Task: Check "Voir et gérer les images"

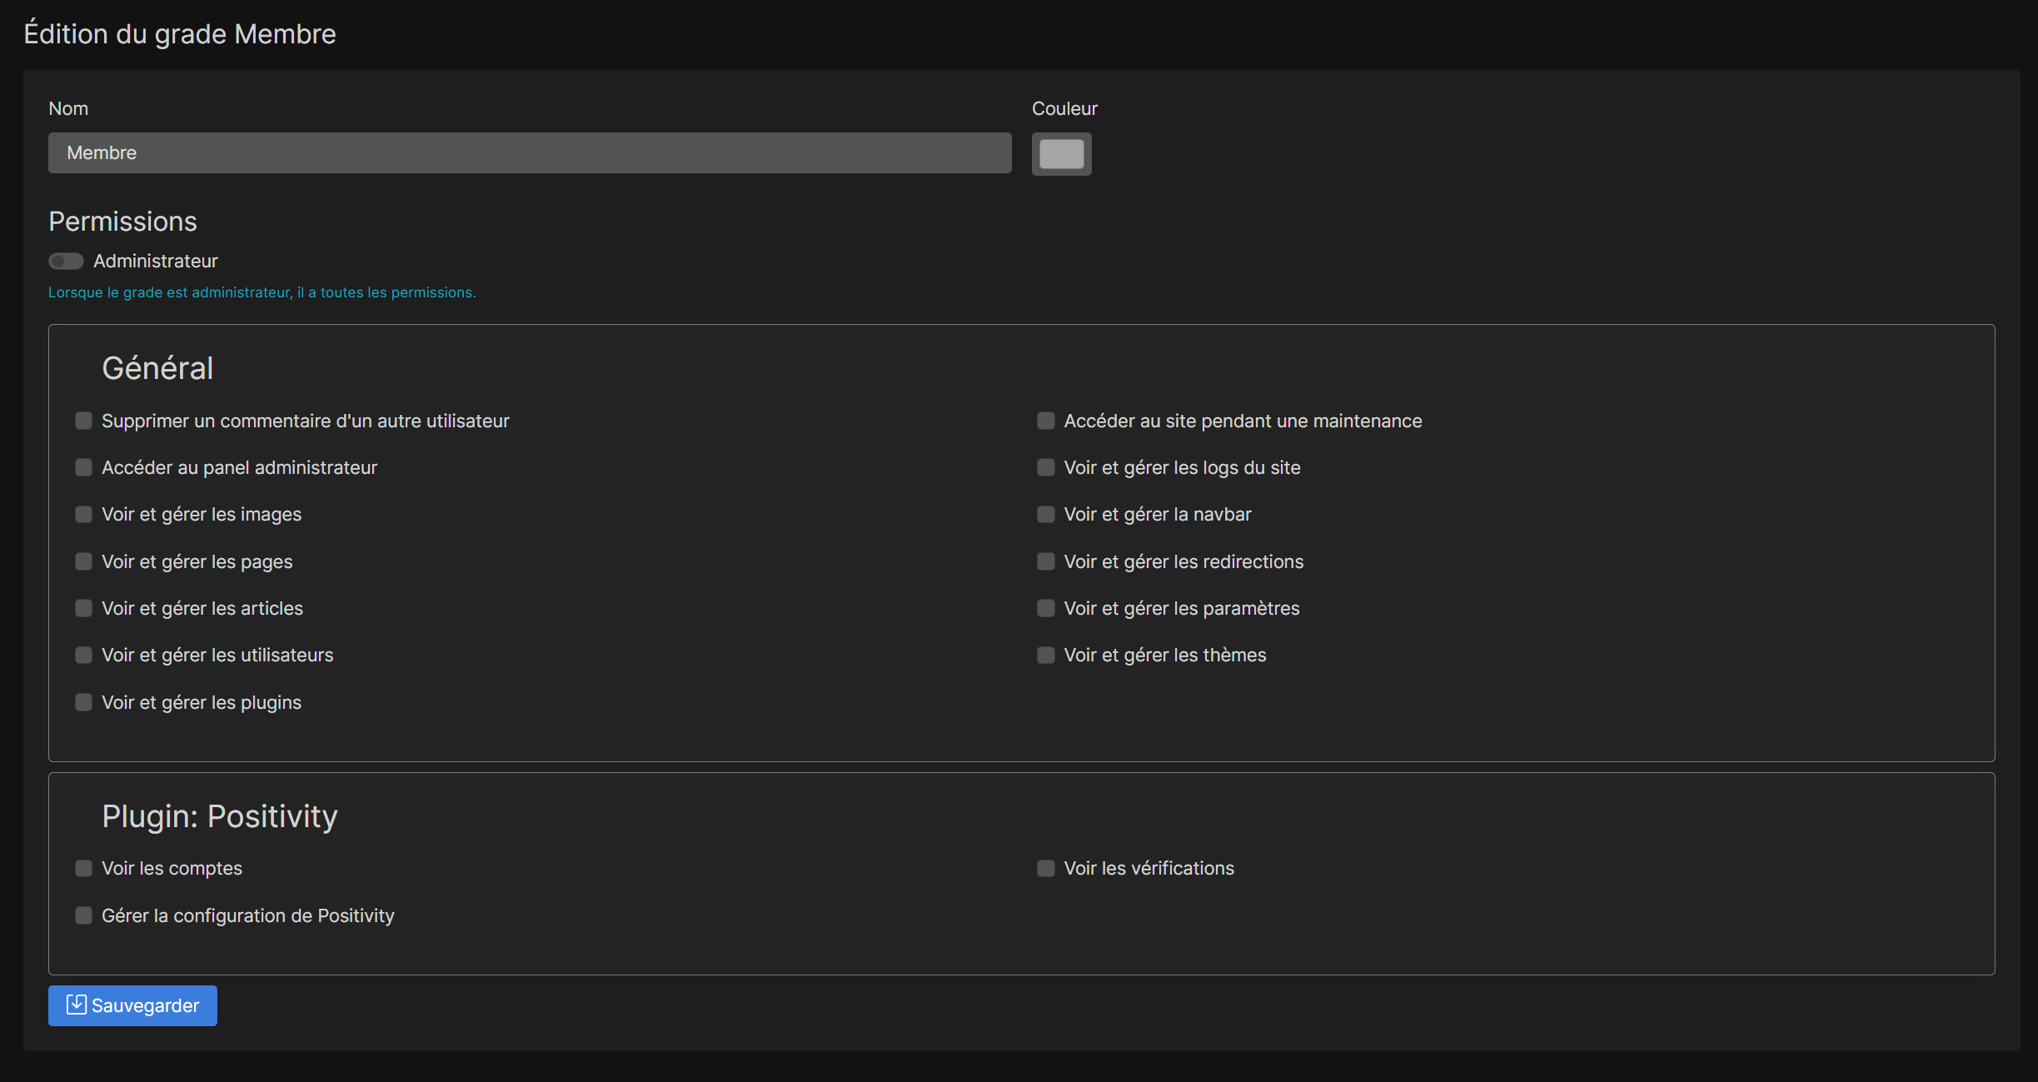Action: coord(83,514)
